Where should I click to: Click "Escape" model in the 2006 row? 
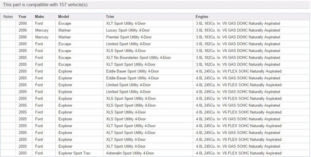click(65, 23)
